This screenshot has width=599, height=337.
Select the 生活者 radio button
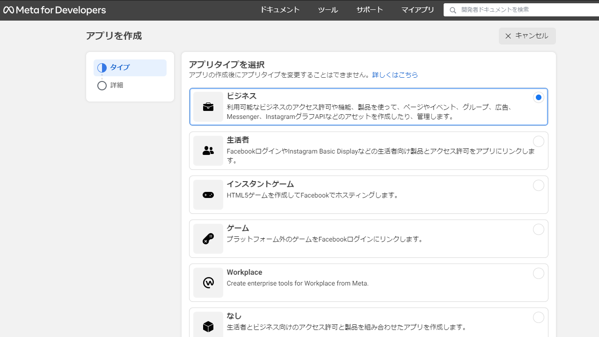[538, 141]
